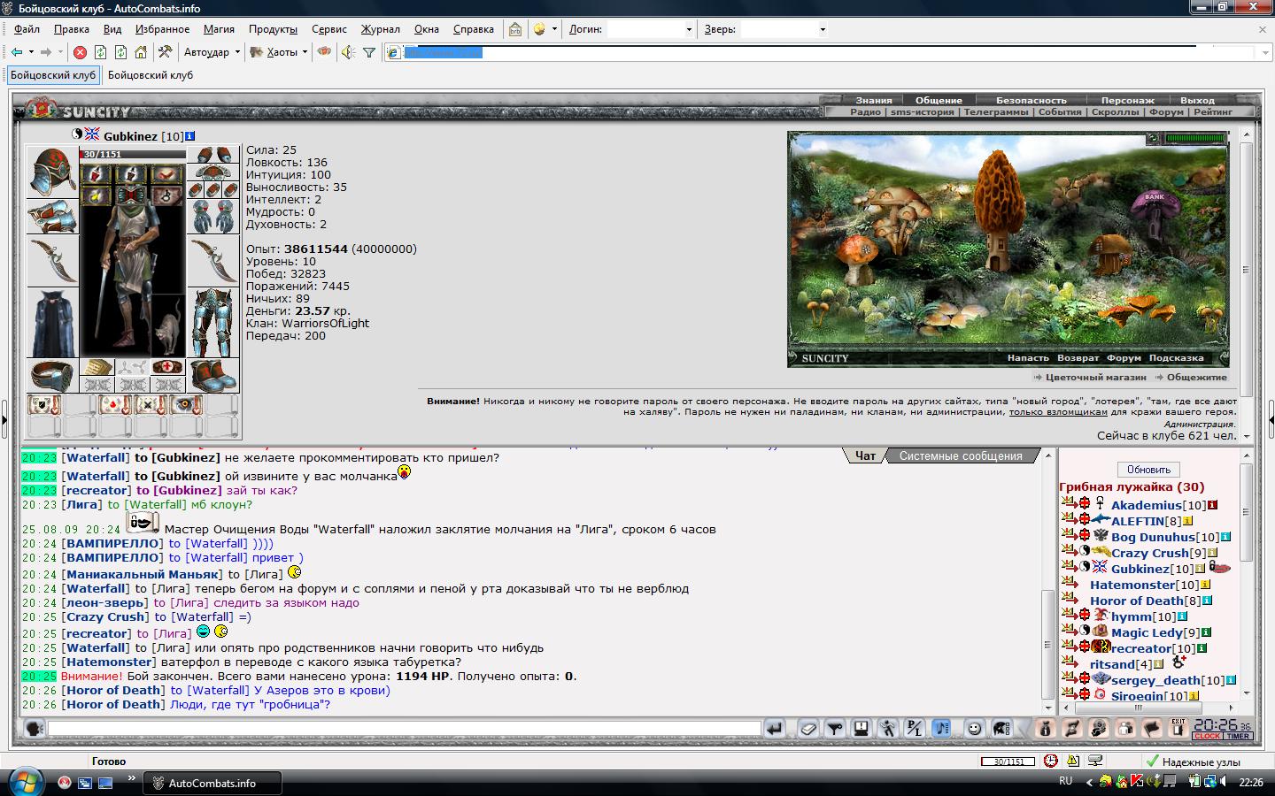1275x796 pixels.
Task: Open the Файл menu
Action: point(27,29)
